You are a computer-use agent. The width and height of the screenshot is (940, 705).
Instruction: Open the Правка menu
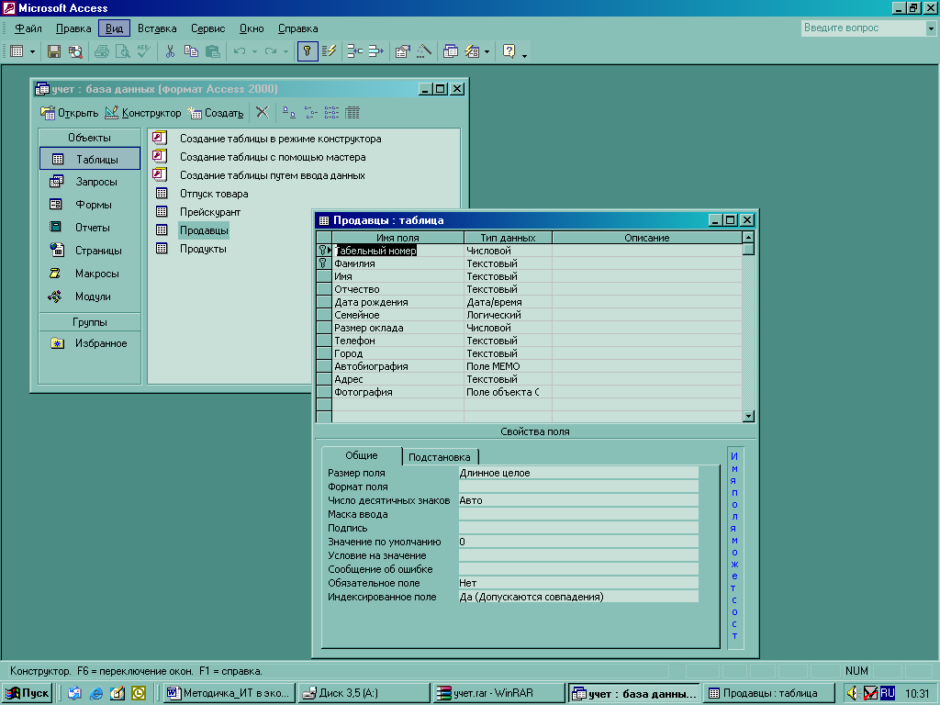(73, 28)
